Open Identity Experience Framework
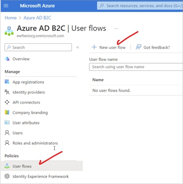The image size is (183, 184). [41, 176]
